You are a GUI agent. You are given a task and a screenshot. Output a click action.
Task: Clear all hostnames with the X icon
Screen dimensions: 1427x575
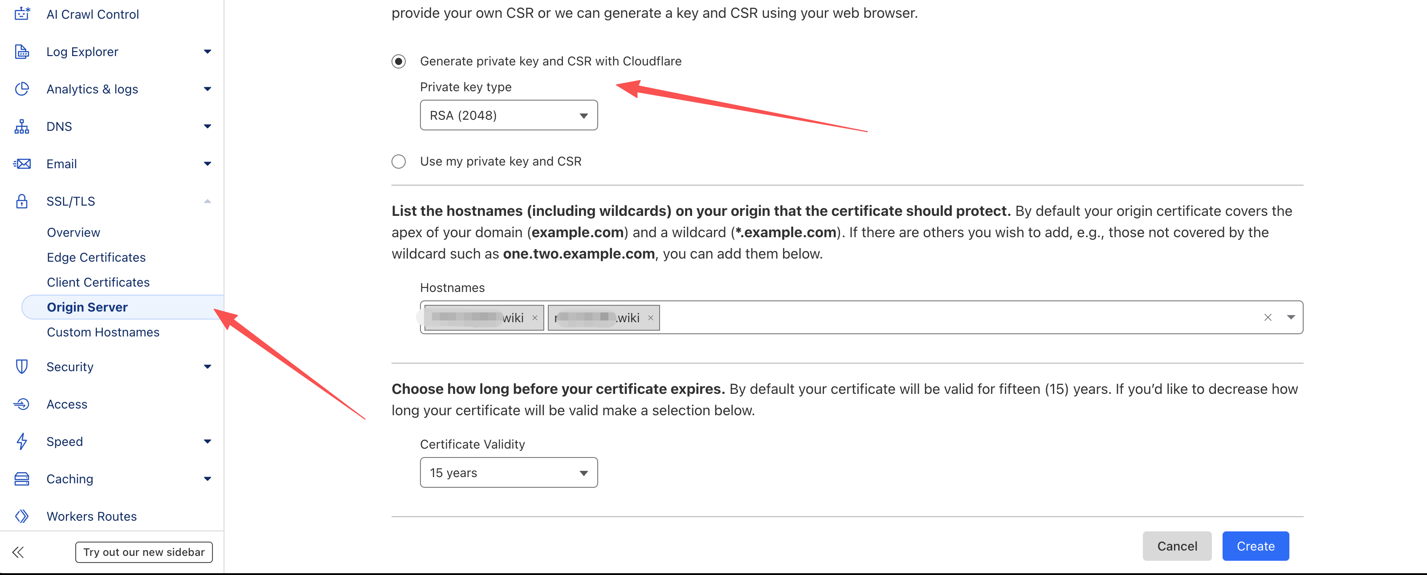pyautogui.click(x=1268, y=318)
